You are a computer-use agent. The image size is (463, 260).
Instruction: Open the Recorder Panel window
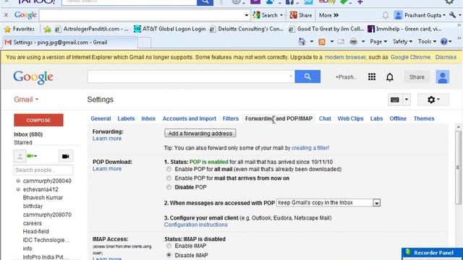pyautogui.click(x=432, y=253)
